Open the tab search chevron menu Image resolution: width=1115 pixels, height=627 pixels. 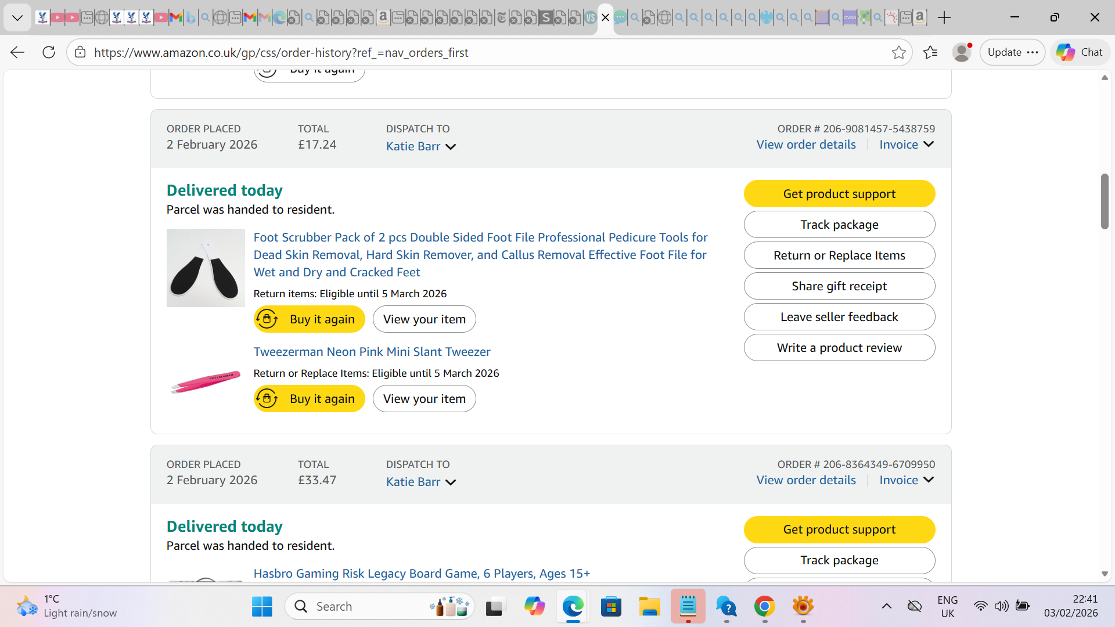click(17, 17)
